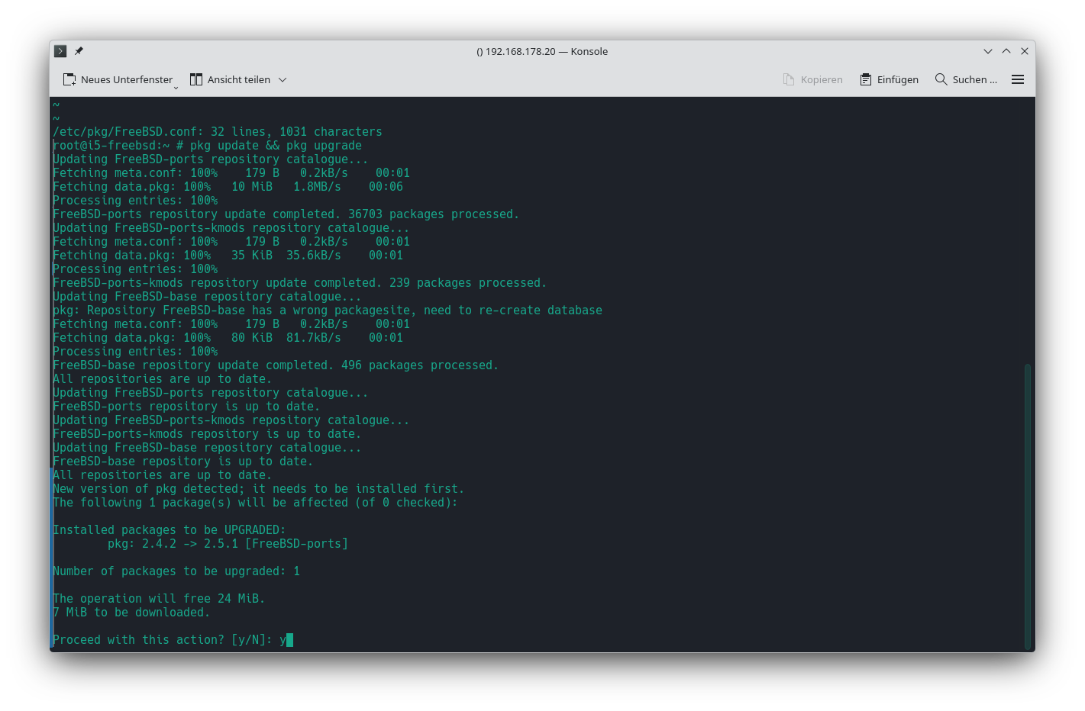This screenshot has height=711, width=1085.
Task: Expand the Ansicht teilen chevron
Action: coord(283,79)
